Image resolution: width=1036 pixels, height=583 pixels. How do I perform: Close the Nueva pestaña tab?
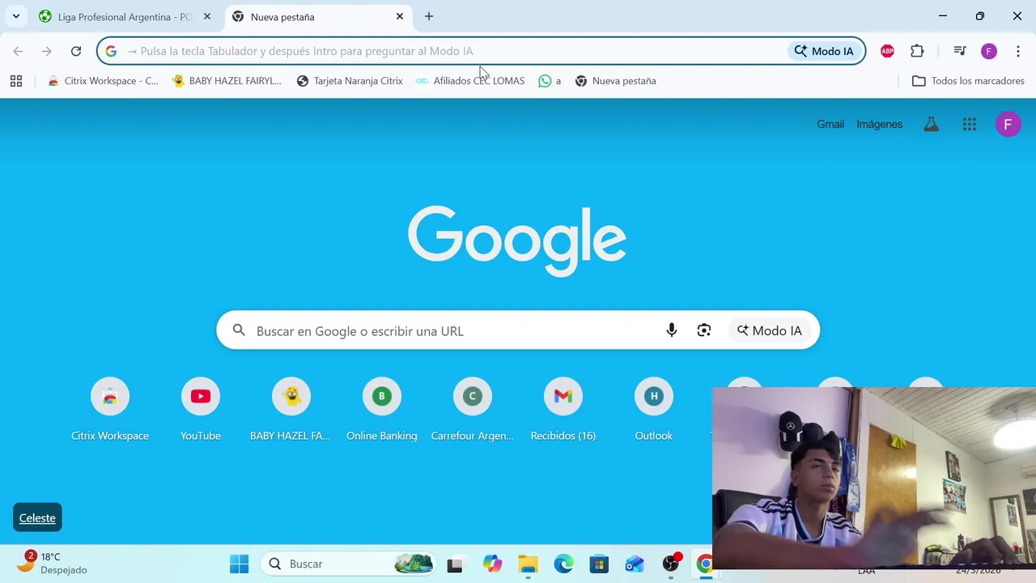(400, 16)
